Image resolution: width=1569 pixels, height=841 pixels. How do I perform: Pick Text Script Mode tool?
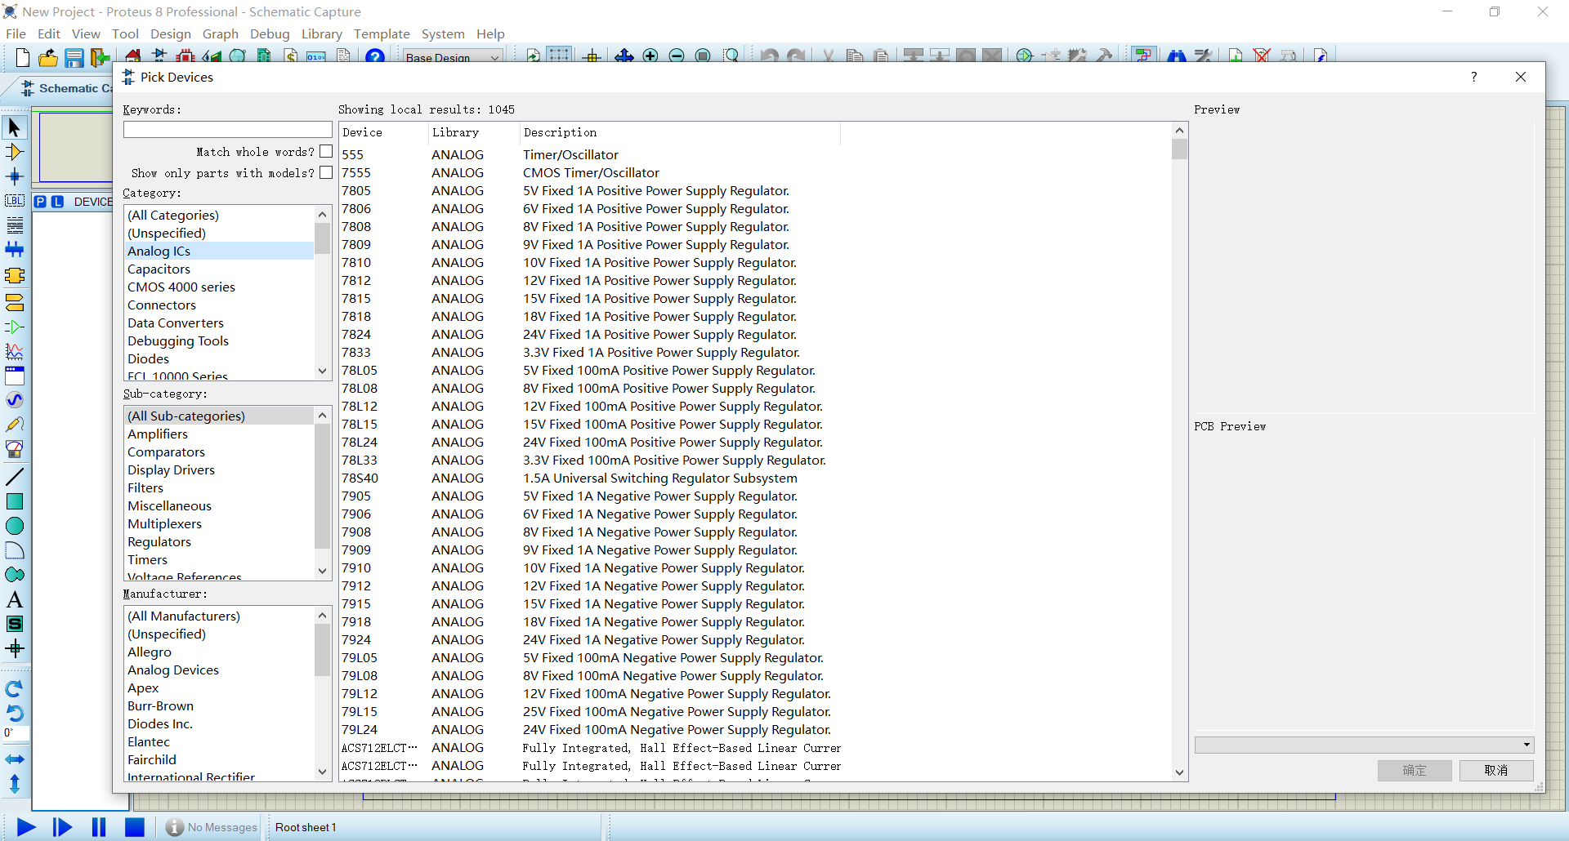coord(15,225)
